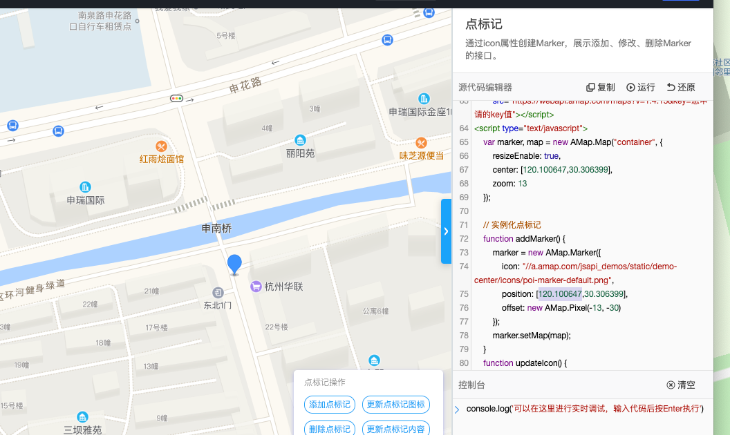Click the blue map marker pin
The height and width of the screenshot is (435, 730).
point(234,264)
